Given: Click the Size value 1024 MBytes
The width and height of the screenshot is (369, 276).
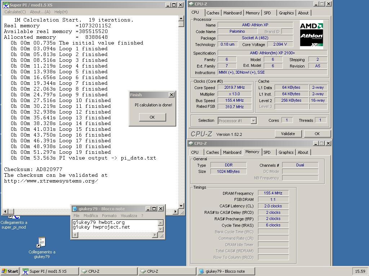Looking at the screenshot, I should tap(228, 171).
